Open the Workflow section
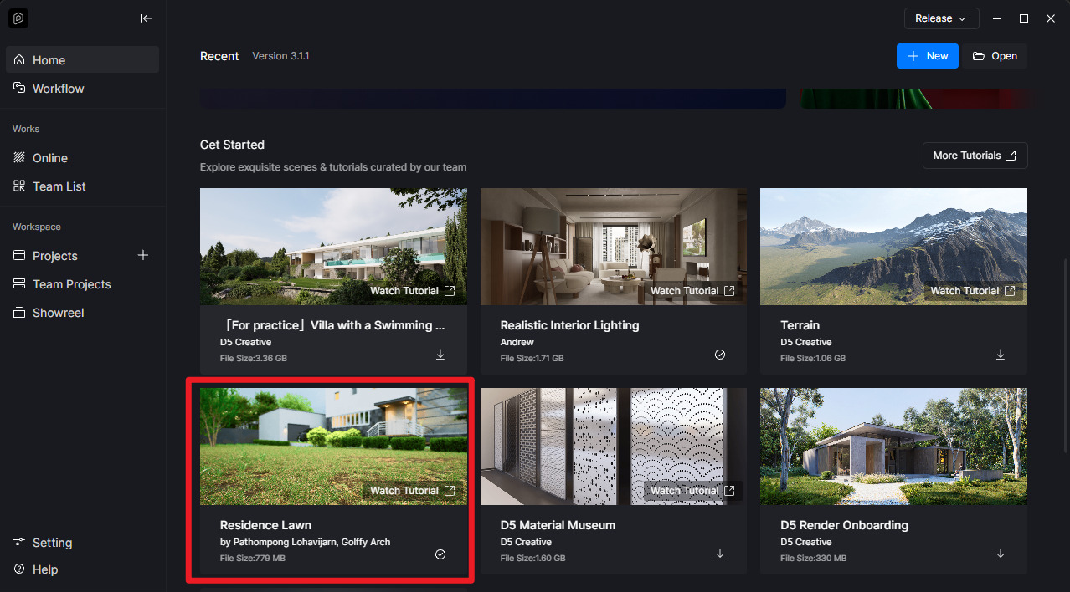The width and height of the screenshot is (1070, 592). (x=82, y=88)
